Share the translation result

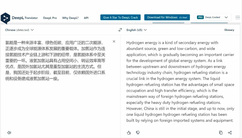click(230, 133)
